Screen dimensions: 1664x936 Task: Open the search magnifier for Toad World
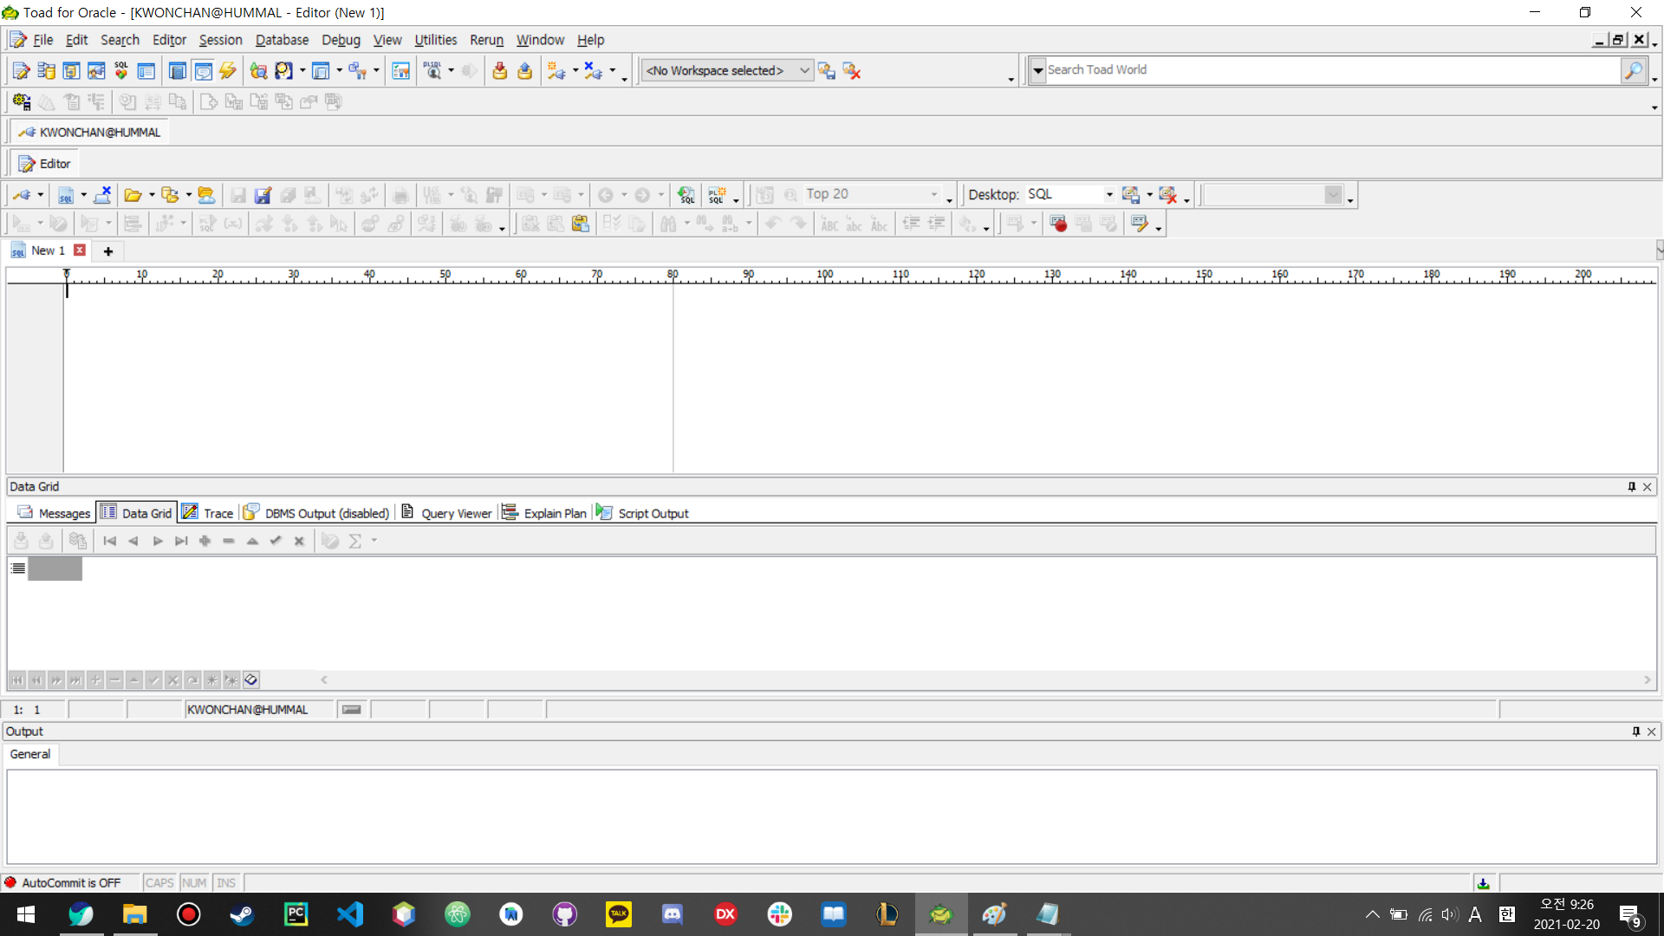tap(1633, 70)
